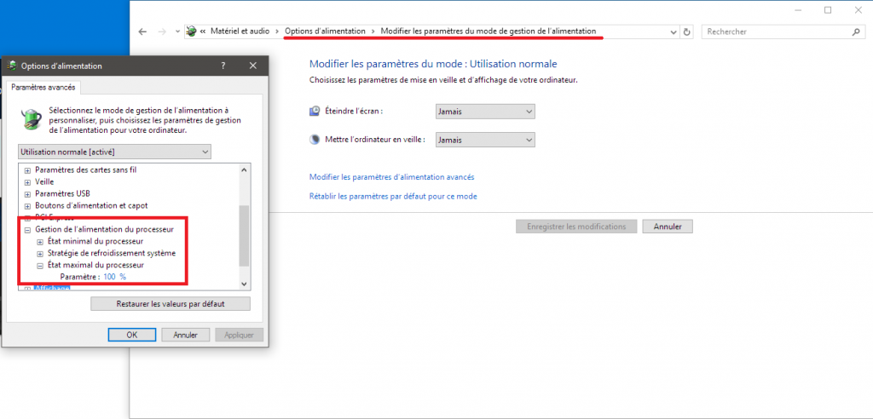Collapse Gestion de l'alimentation du processeur
This screenshot has width=873, height=419.
coord(27,229)
